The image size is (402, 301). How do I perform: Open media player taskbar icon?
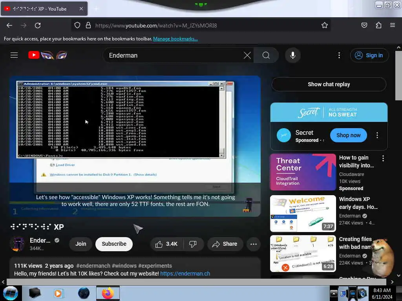(x=58, y=293)
